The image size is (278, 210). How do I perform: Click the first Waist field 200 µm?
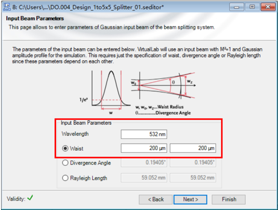tap(144, 148)
